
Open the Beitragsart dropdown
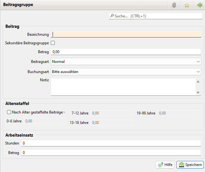pyautogui.click(x=126, y=62)
